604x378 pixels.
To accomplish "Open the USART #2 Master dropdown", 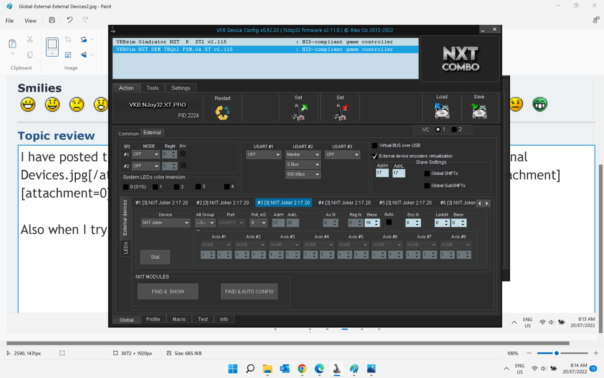I will 303,155.
